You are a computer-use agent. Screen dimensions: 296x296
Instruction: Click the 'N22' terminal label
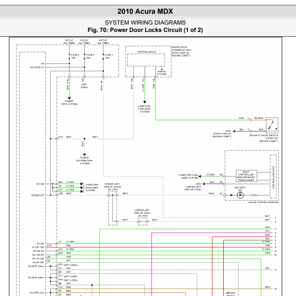click(60, 182)
